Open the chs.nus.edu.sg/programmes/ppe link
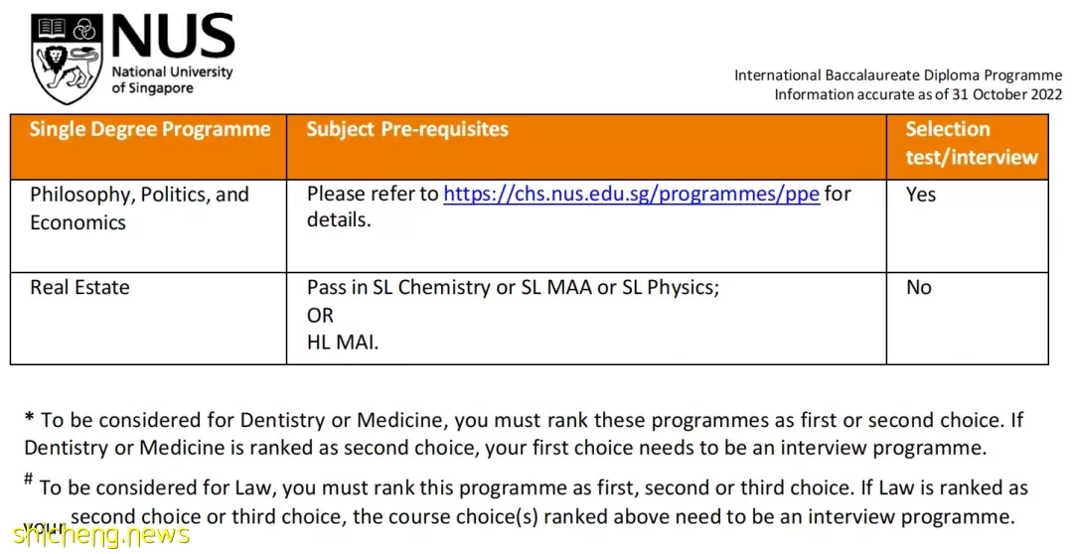Image resolution: width=1073 pixels, height=554 pixels. click(631, 195)
